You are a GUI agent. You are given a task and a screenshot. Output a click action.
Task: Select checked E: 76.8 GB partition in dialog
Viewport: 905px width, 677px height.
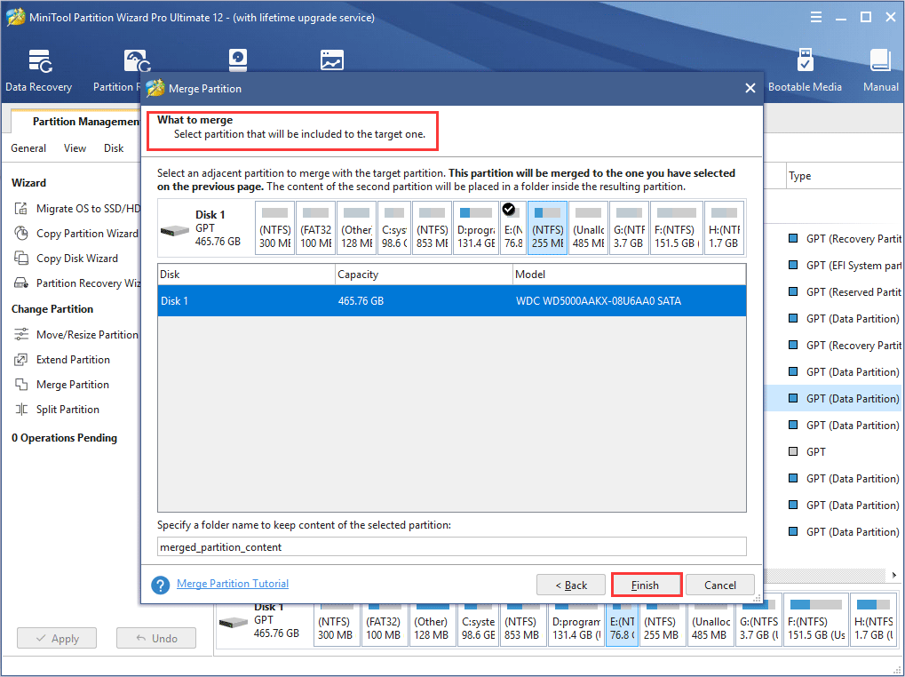pos(513,228)
